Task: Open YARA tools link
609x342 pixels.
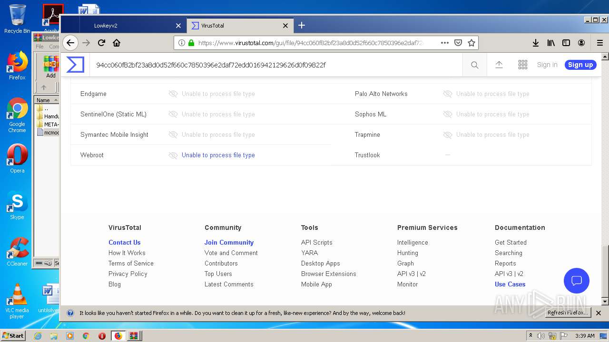Action: click(309, 253)
